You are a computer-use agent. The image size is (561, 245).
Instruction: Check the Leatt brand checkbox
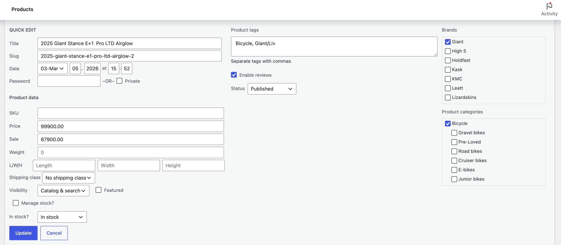coord(448,89)
